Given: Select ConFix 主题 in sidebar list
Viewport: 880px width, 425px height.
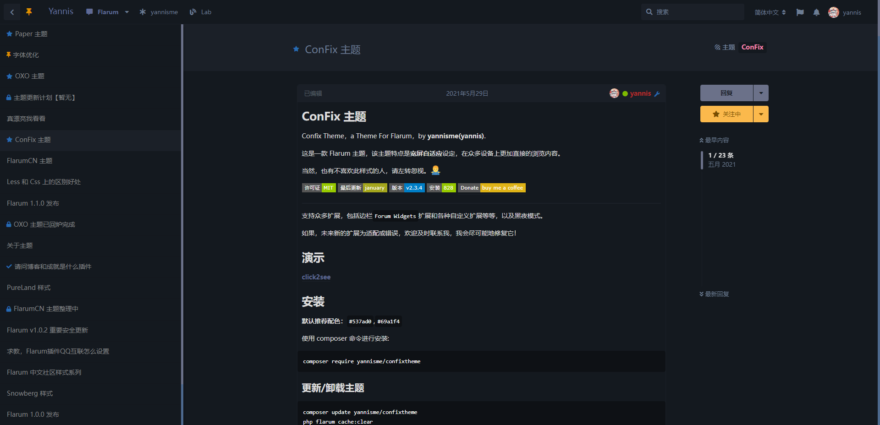Looking at the screenshot, I should (x=90, y=140).
